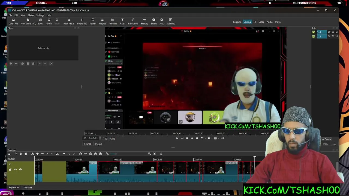Toggle Timeline panel from main toolbar

[113, 22]
